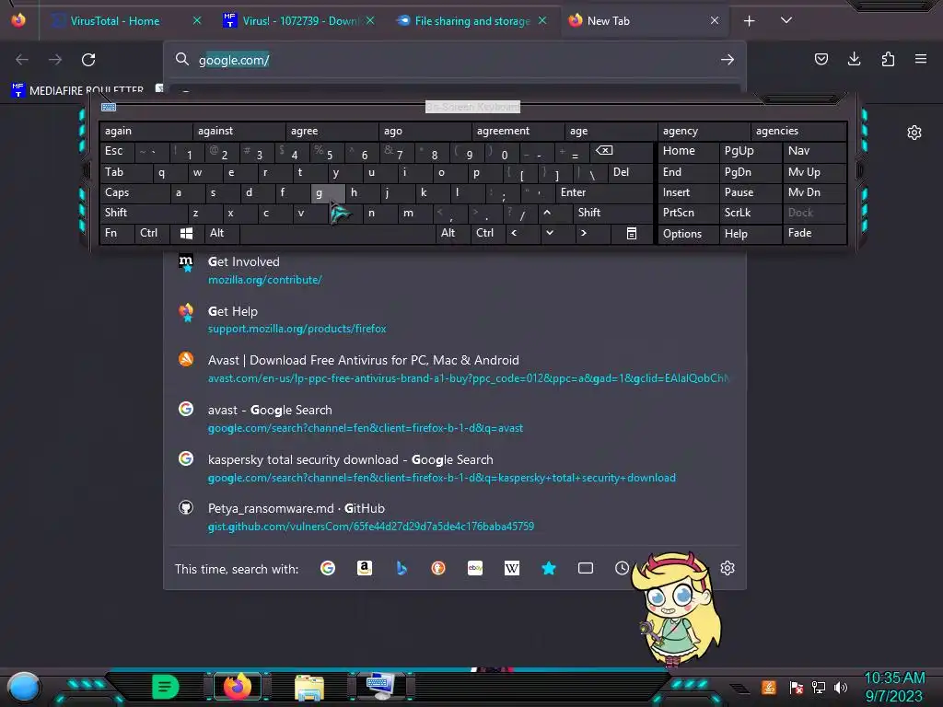
Task: Open a new tab with plus button
Action: (749, 21)
